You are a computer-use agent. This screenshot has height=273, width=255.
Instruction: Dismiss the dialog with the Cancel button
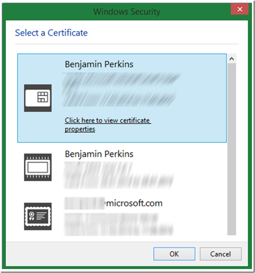click(x=220, y=254)
